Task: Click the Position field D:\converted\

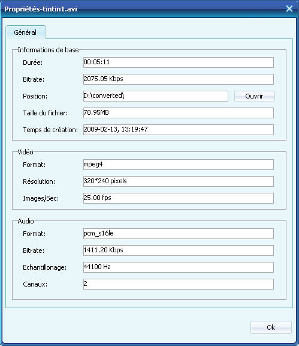Action: point(155,96)
